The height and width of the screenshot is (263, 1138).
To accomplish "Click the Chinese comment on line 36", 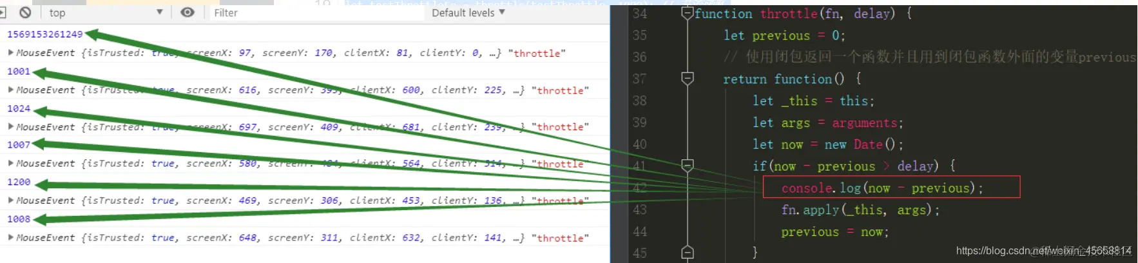I will (930, 57).
